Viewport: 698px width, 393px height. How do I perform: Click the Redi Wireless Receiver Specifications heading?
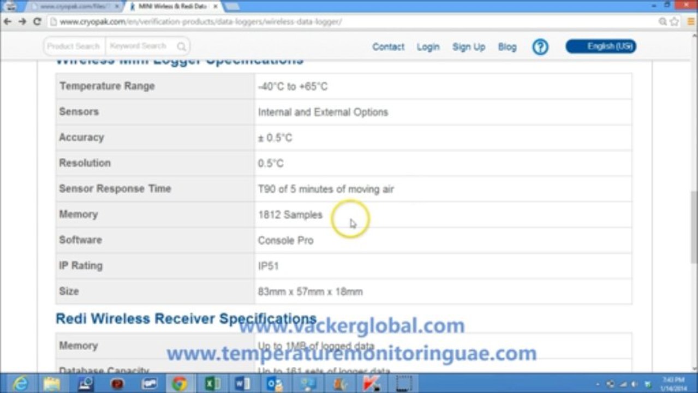186,319
